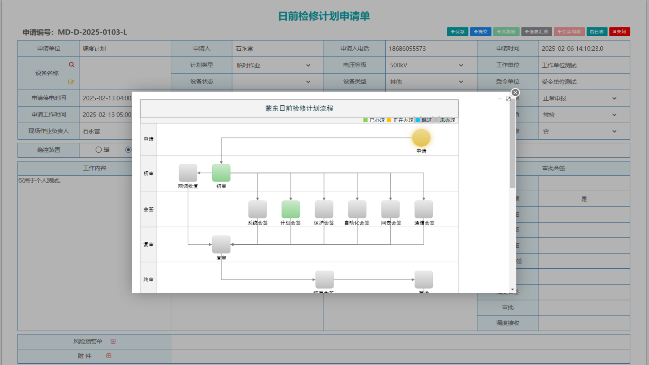Expand the 附件 plus icon
This screenshot has width=649, height=365.
point(109,356)
